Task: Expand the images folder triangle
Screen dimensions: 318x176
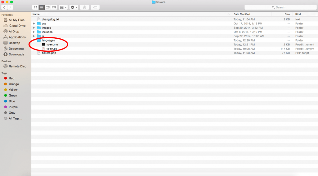Action: (x=34, y=28)
